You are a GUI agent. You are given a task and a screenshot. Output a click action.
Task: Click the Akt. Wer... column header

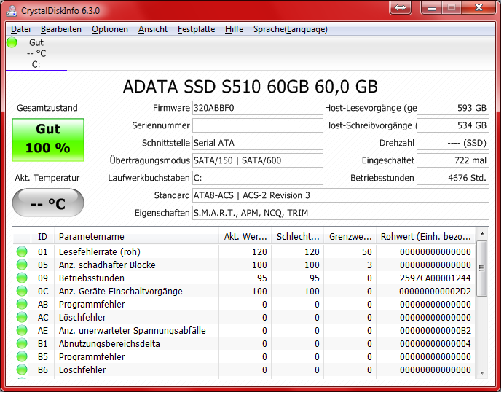[x=245, y=236]
